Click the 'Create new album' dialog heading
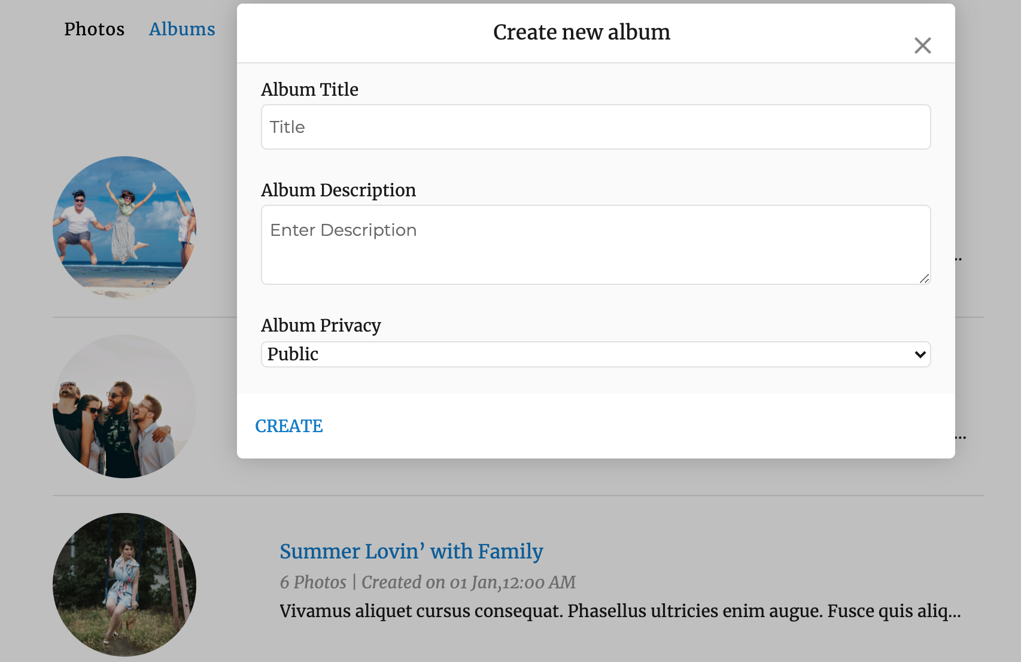 (581, 32)
